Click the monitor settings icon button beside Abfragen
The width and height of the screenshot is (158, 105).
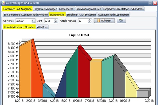[121, 20]
